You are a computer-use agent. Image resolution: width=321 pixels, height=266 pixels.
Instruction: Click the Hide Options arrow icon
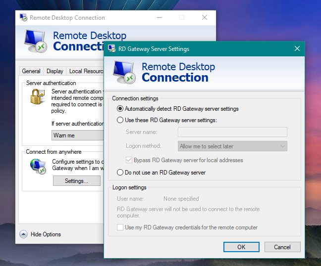coord(24,234)
